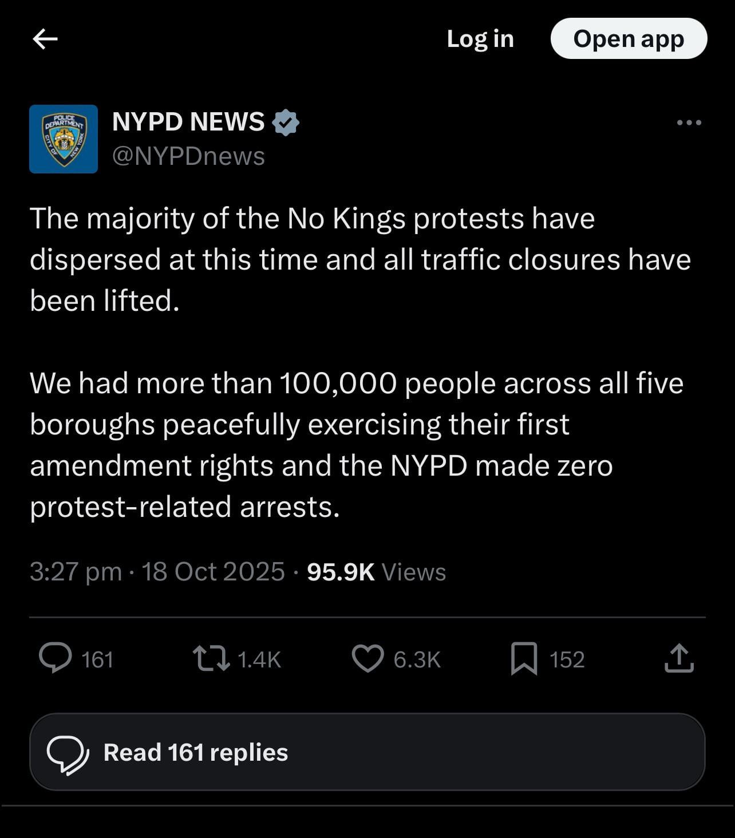Go back using the left arrow
The height and width of the screenshot is (838, 735).
coord(45,39)
